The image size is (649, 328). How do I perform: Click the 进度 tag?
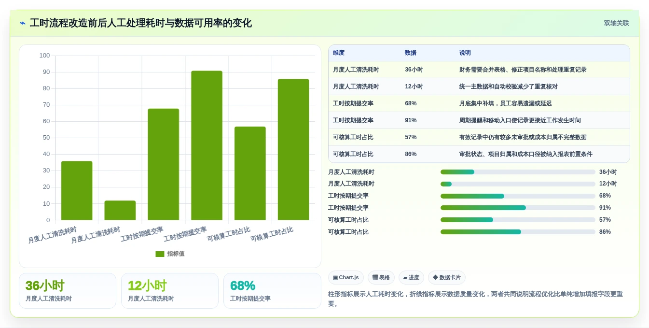point(411,277)
